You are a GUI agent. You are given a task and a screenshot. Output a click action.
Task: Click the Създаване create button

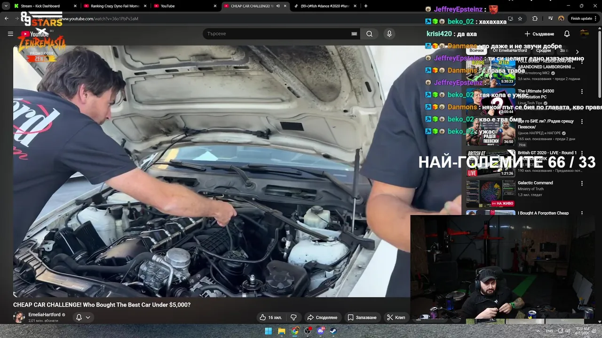pos(539,34)
